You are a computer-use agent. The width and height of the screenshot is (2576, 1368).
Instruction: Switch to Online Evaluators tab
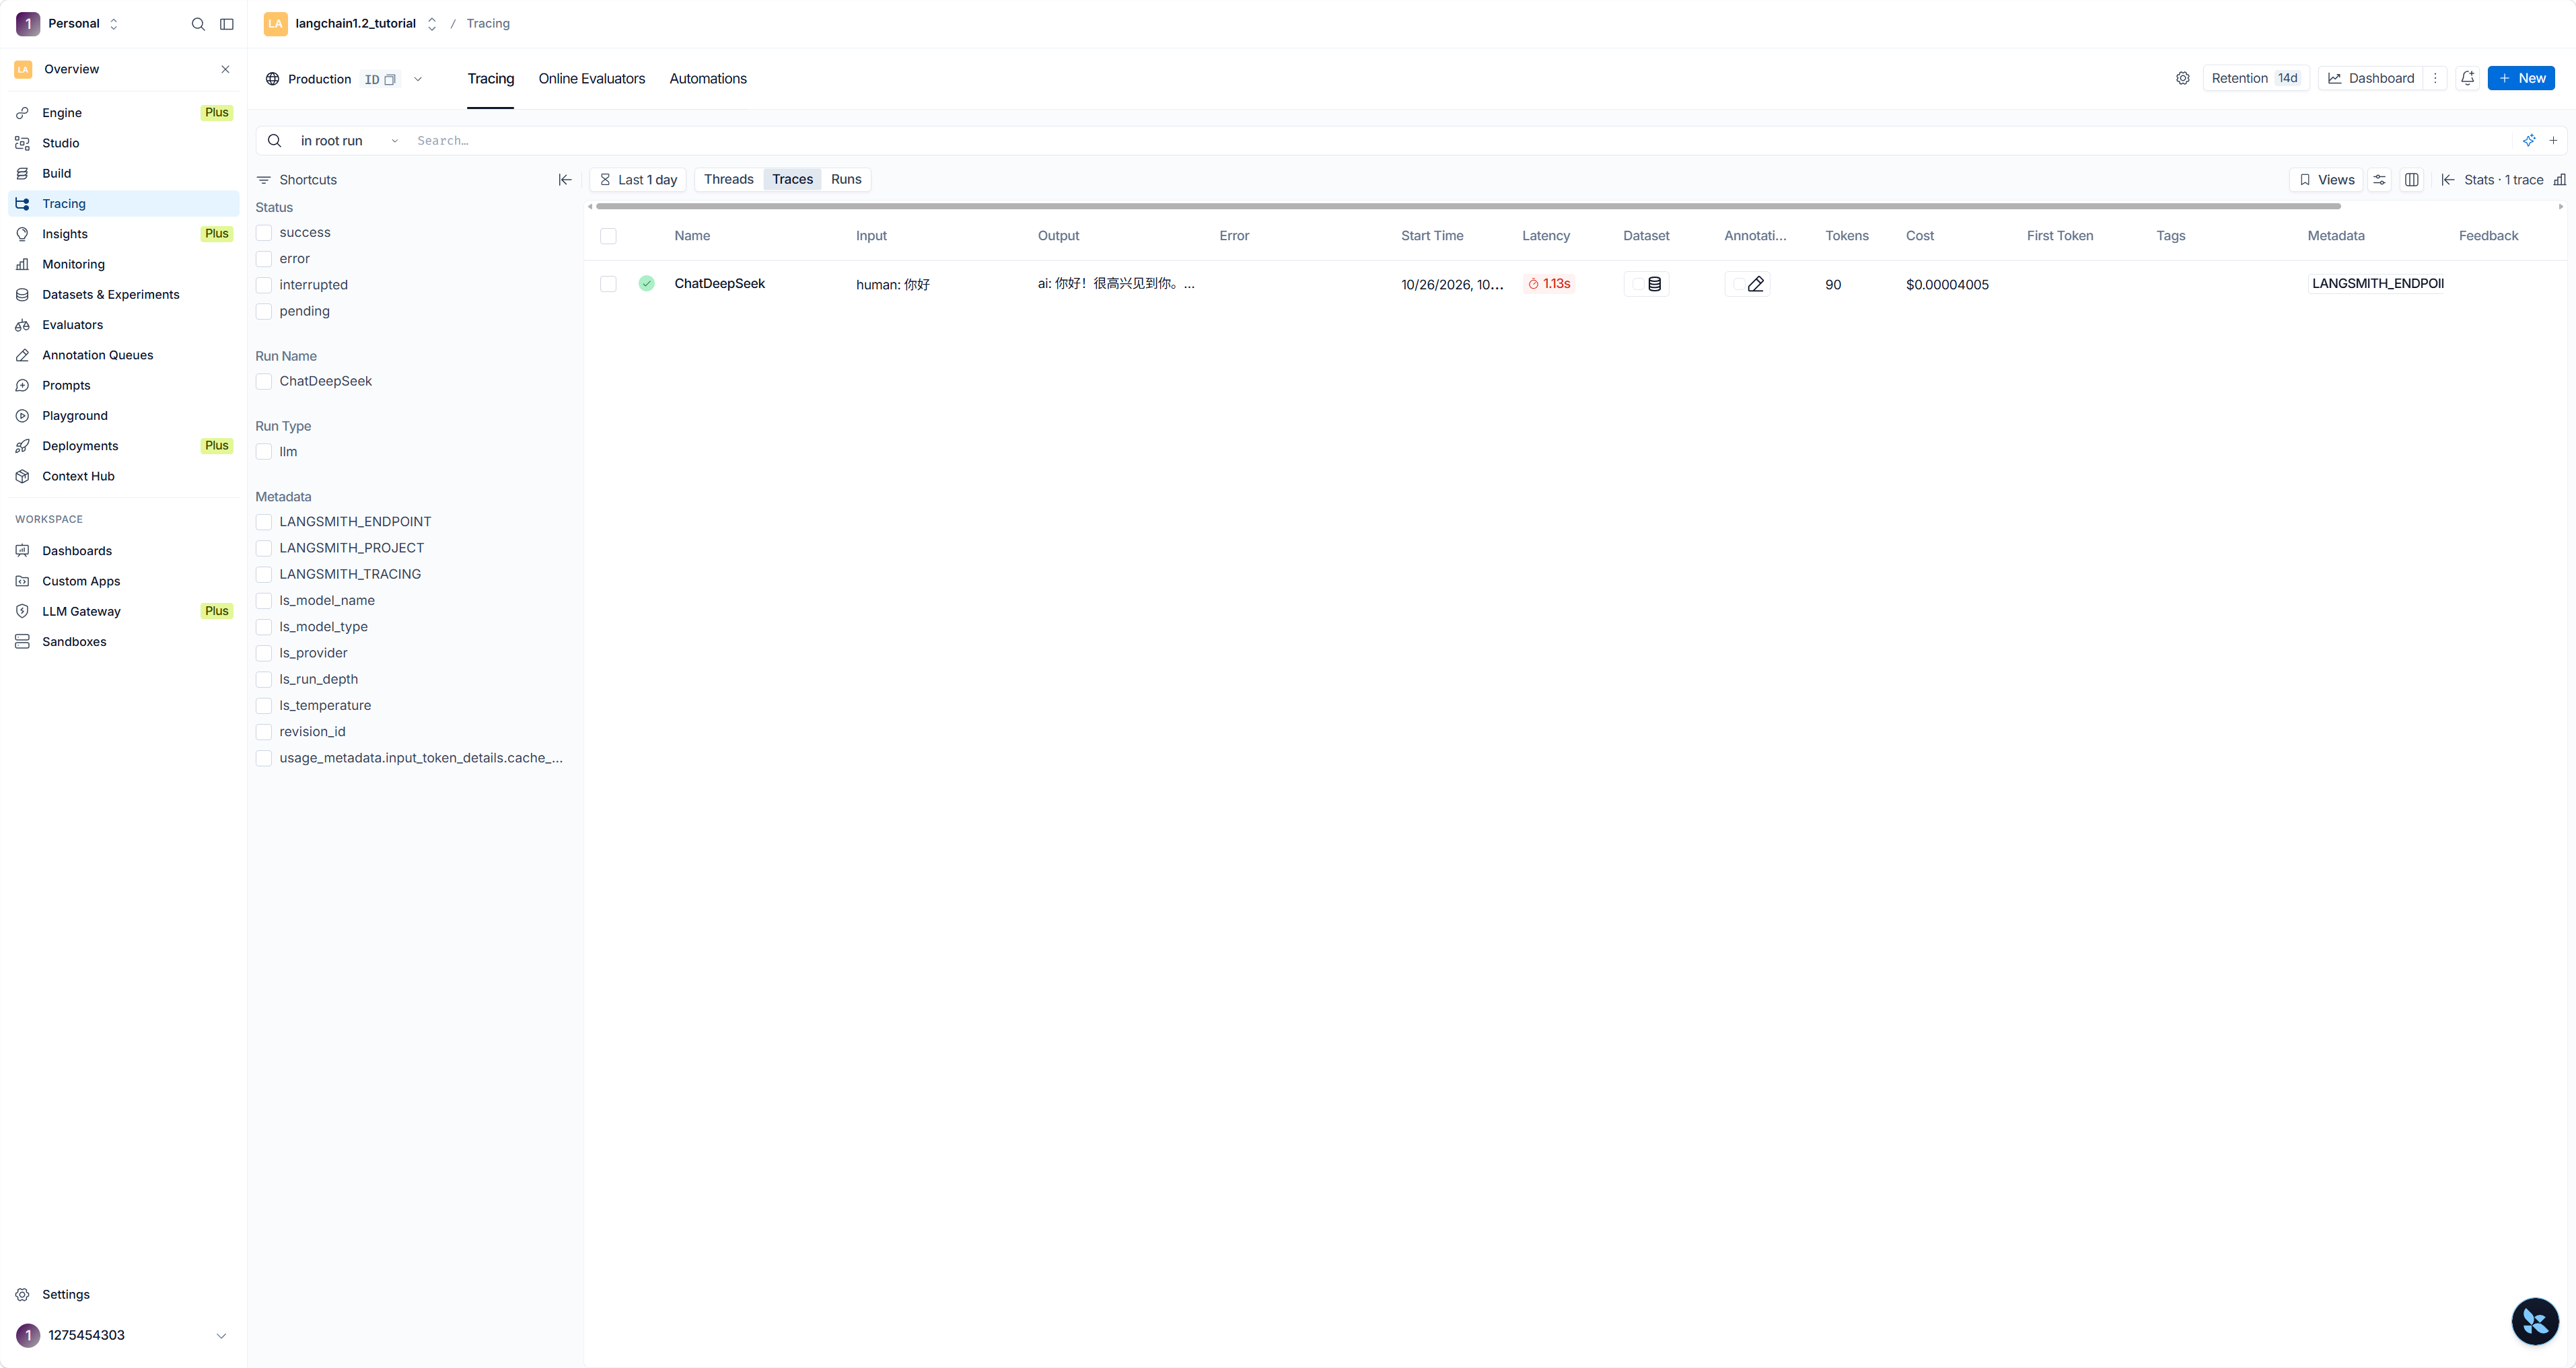[592, 79]
